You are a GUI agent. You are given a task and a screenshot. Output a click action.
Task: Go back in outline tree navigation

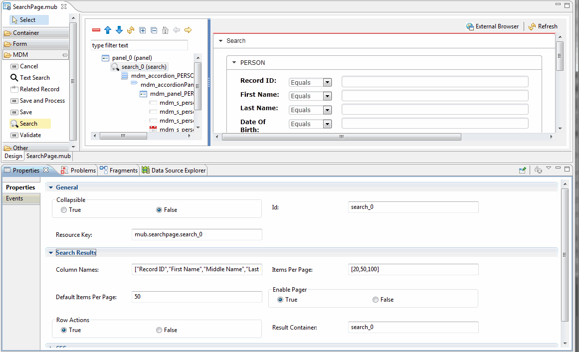pos(177,30)
